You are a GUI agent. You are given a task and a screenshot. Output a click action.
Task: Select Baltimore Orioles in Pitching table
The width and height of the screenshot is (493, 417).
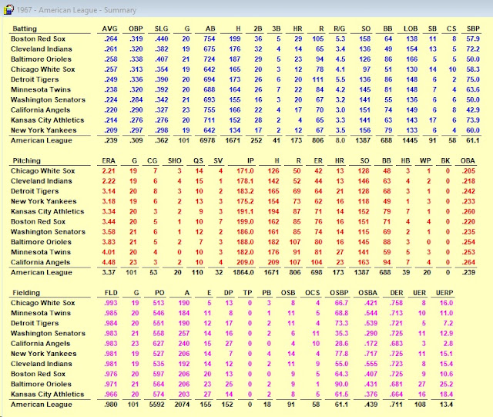pos(41,242)
